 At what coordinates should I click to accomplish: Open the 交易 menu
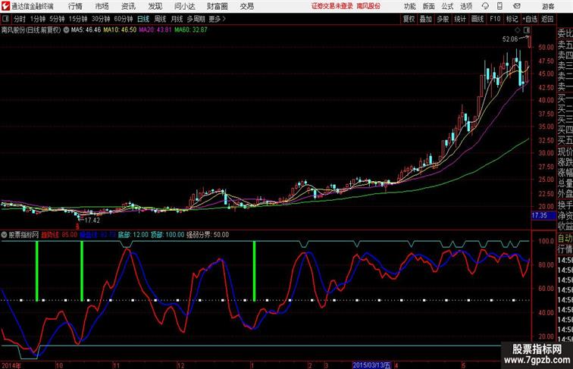246,6
